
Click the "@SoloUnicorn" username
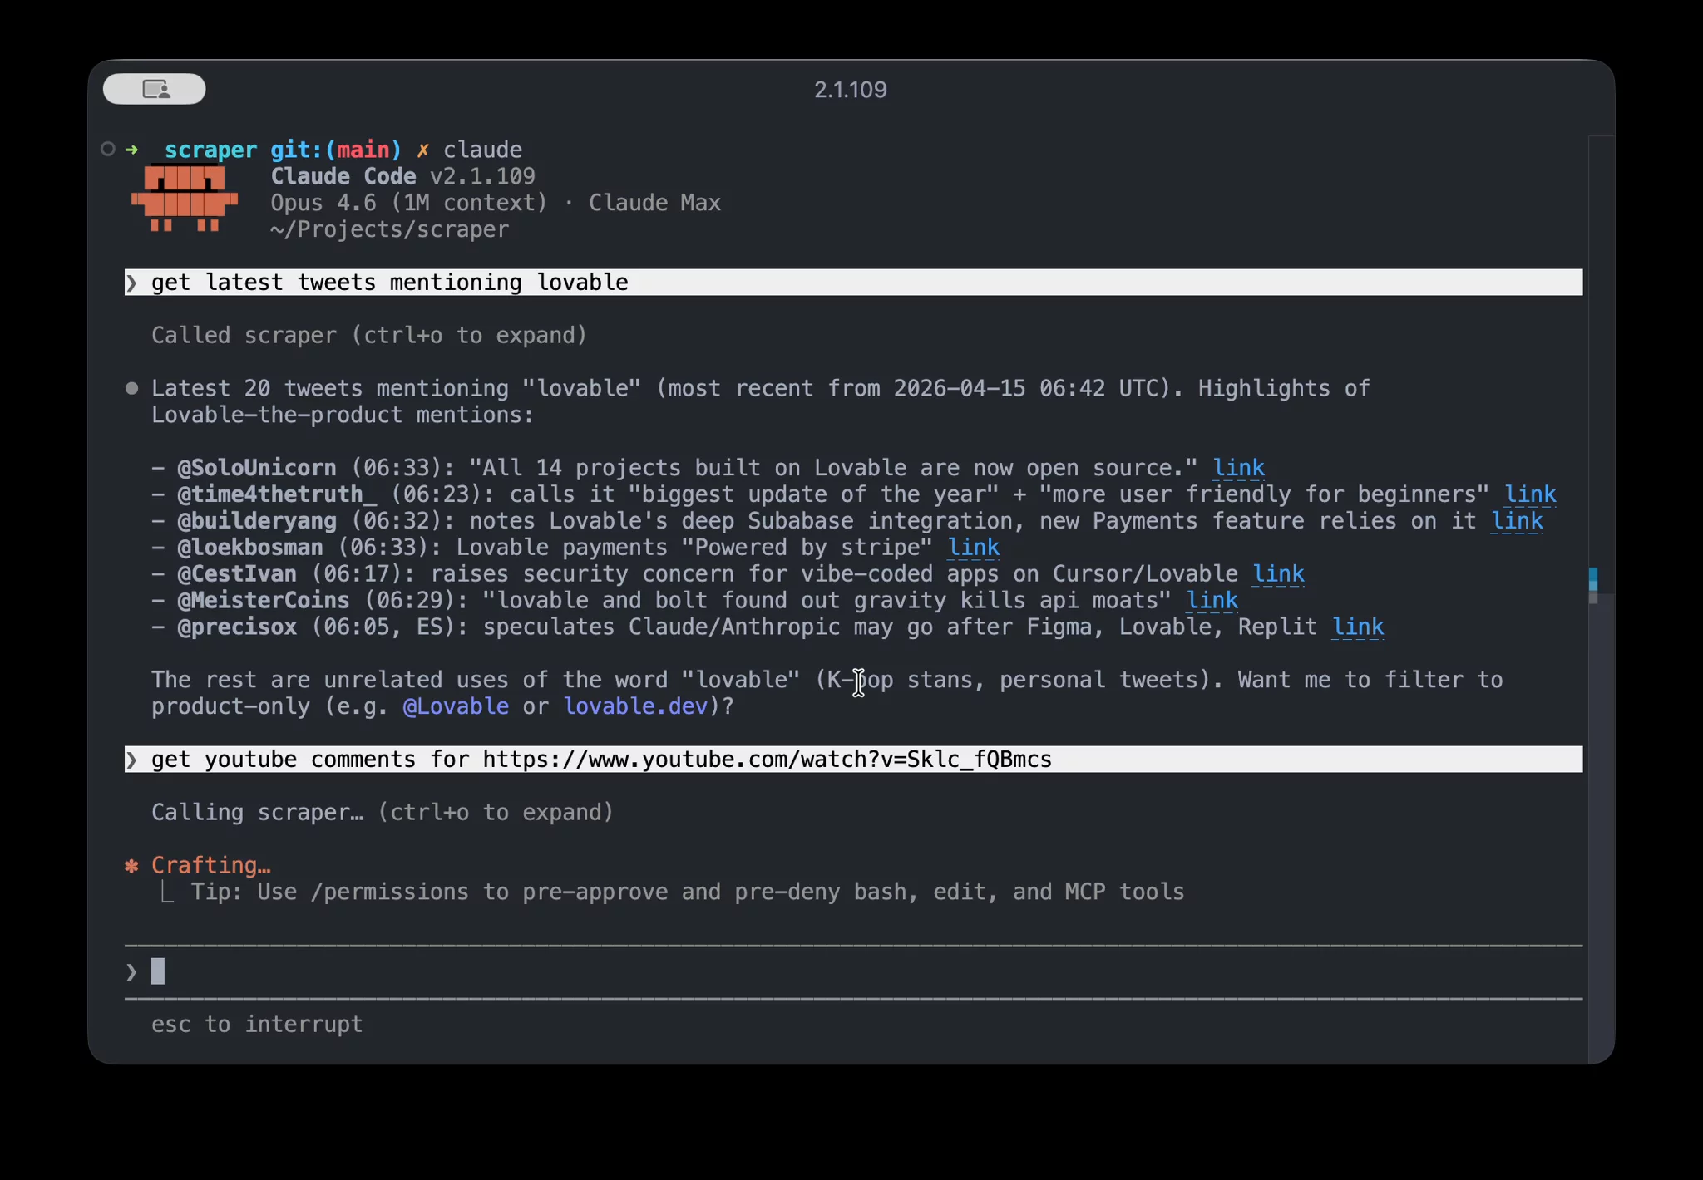click(257, 468)
